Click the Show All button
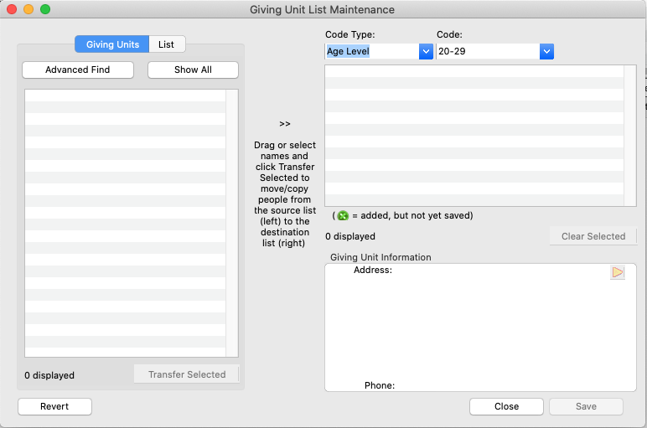The height and width of the screenshot is (428, 647). 193,70
